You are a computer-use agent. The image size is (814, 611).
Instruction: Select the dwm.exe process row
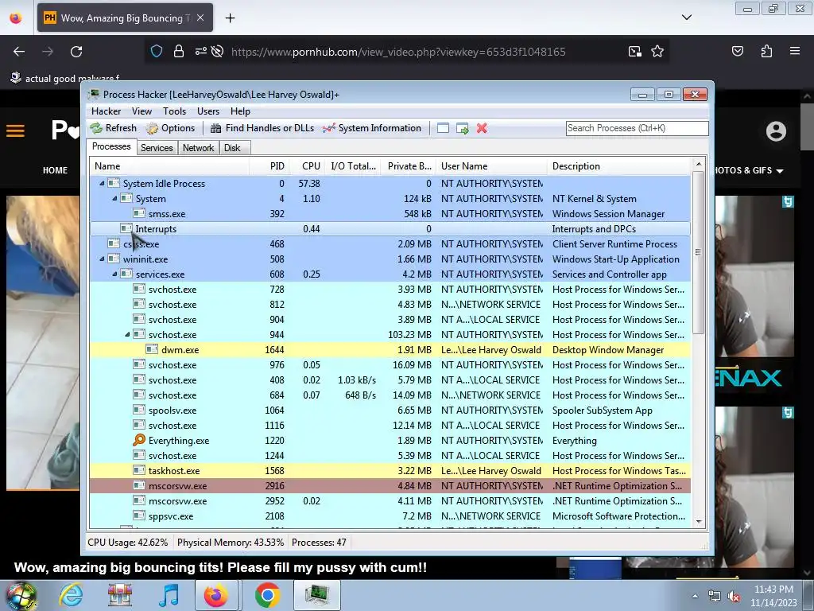click(390, 350)
